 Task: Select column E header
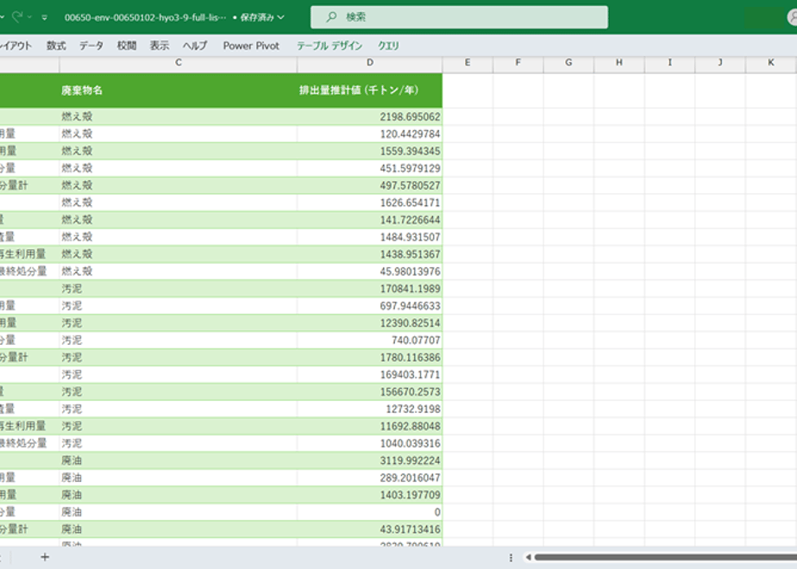(468, 63)
